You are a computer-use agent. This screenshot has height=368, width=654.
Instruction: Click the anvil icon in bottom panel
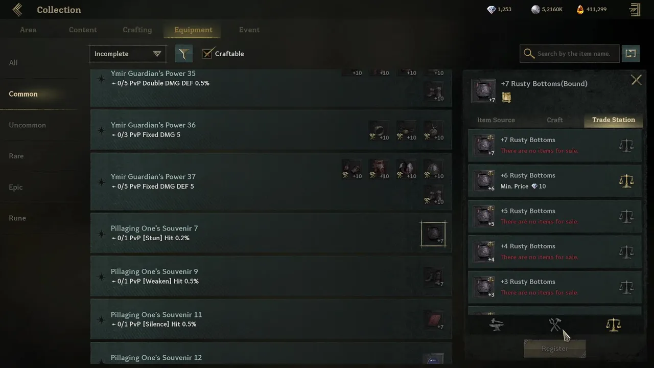(x=496, y=325)
